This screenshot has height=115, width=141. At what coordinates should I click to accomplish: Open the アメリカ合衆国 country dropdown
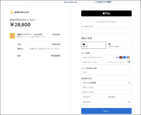click(106, 83)
